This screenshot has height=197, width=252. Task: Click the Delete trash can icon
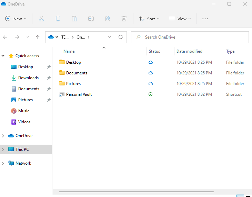point(124,19)
